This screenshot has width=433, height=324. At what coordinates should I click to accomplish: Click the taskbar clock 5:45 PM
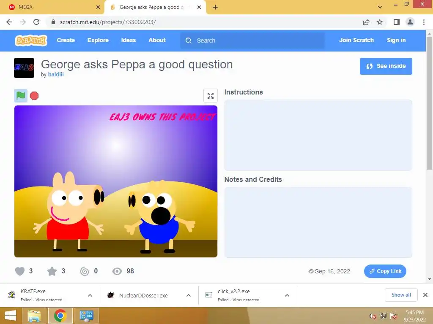[x=415, y=313]
